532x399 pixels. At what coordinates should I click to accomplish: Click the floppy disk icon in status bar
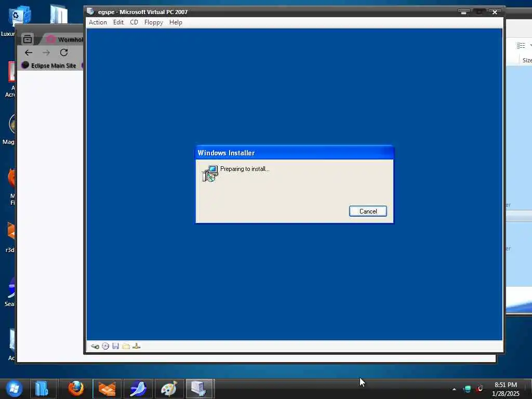coord(116,346)
